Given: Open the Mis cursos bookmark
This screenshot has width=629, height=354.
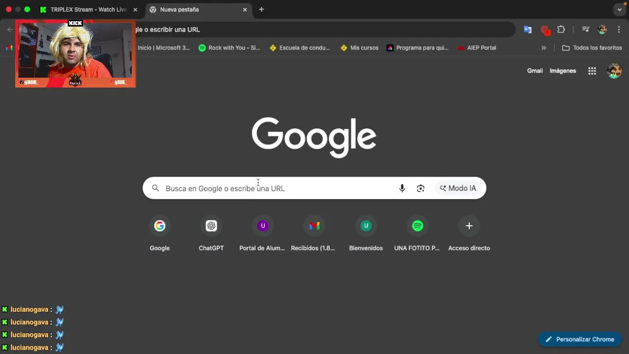Looking at the screenshot, I should click(x=360, y=48).
